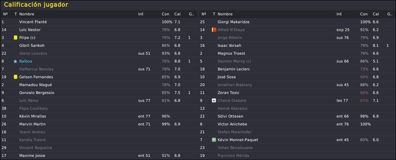This screenshot has width=396, height=160.
Task: Open Balboa's player profile link
Action: click(26, 61)
